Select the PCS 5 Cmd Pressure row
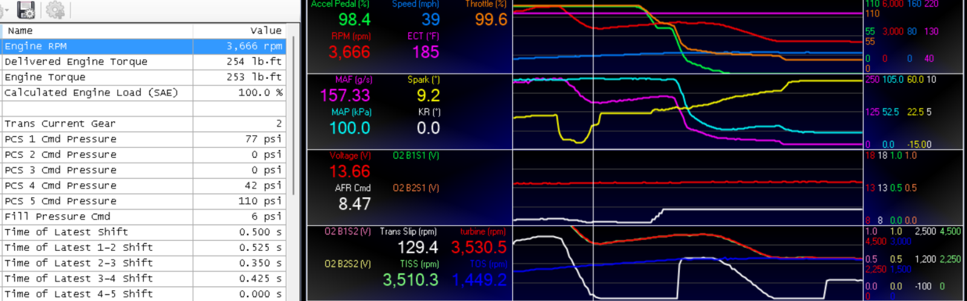The image size is (967, 301). (x=144, y=201)
